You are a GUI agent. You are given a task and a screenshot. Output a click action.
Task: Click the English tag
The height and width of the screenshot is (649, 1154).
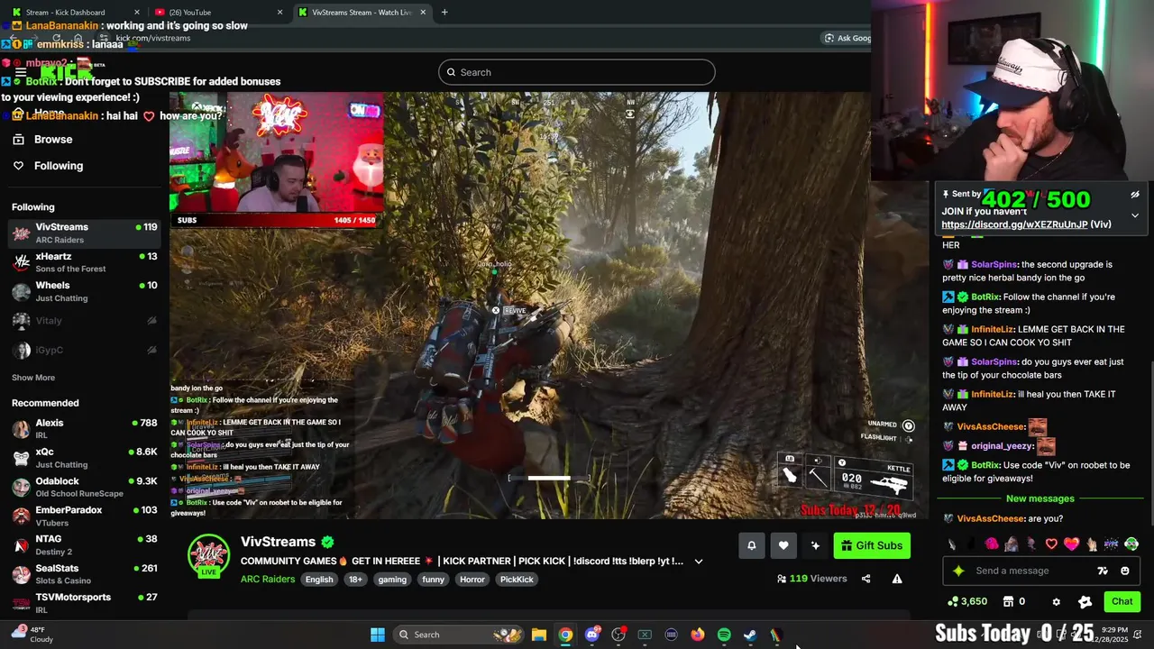[319, 580]
